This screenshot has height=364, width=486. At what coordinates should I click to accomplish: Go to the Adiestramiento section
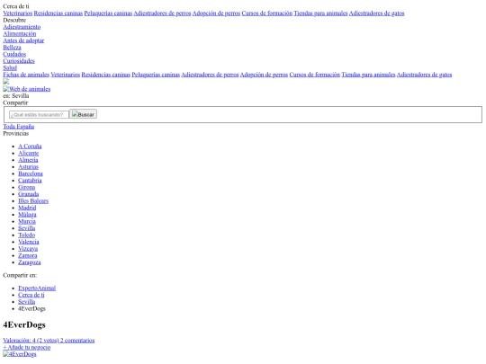(x=22, y=27)
